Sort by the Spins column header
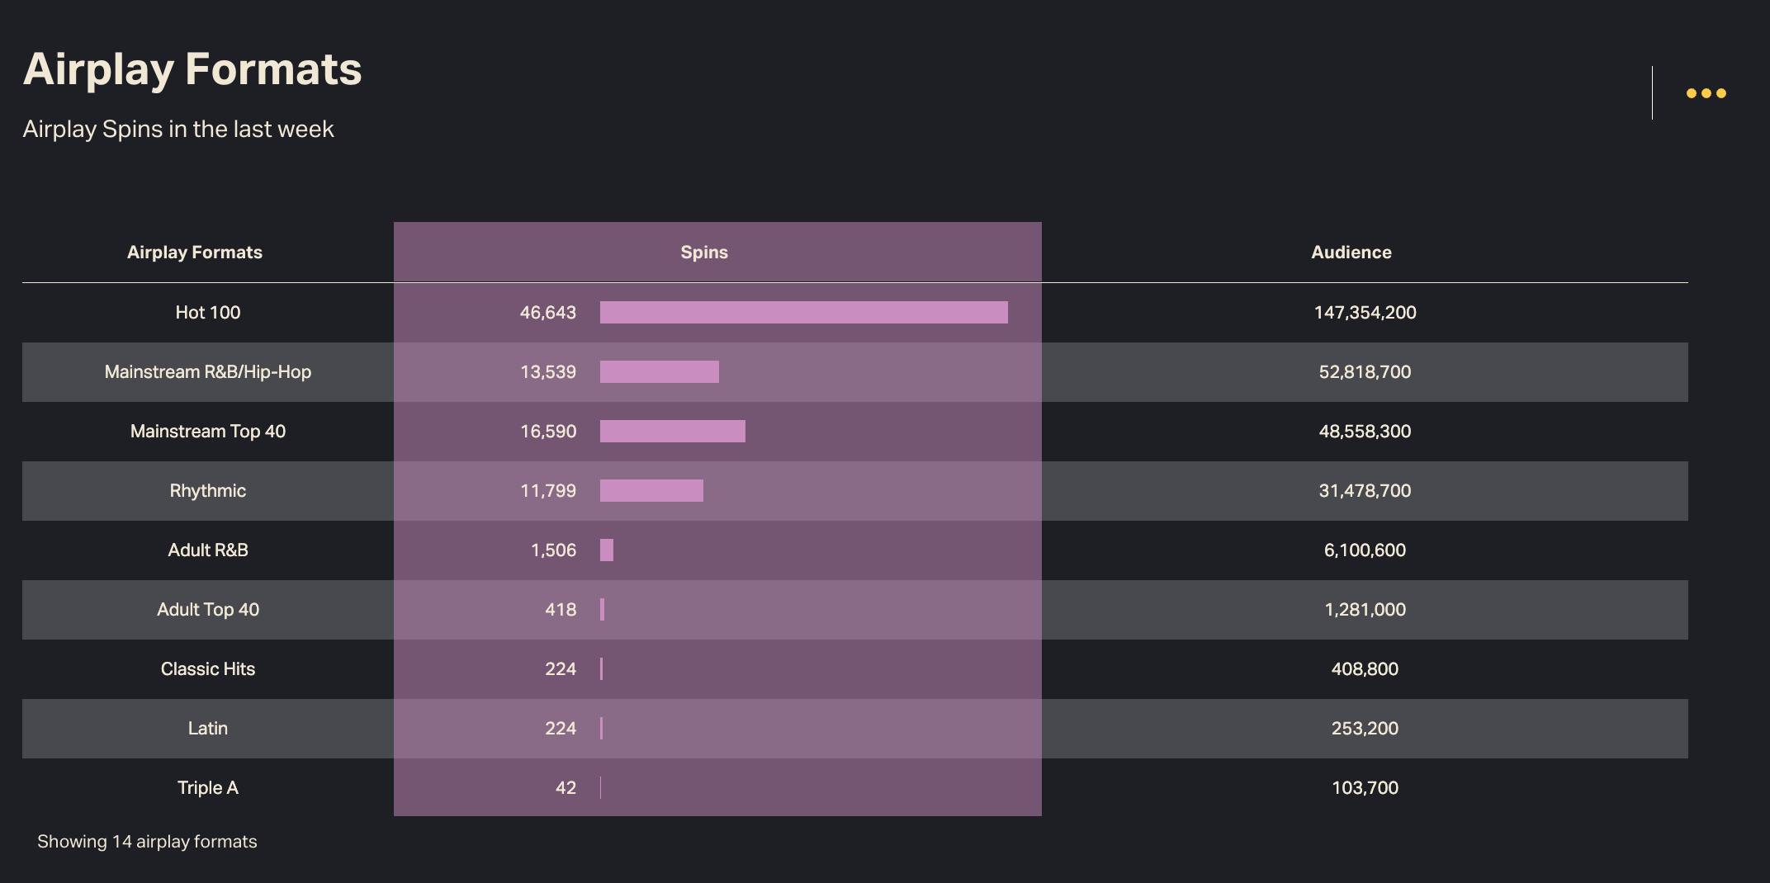Image resolution: width=1770 pixels, height=883 pixels. tap(704, 253)
